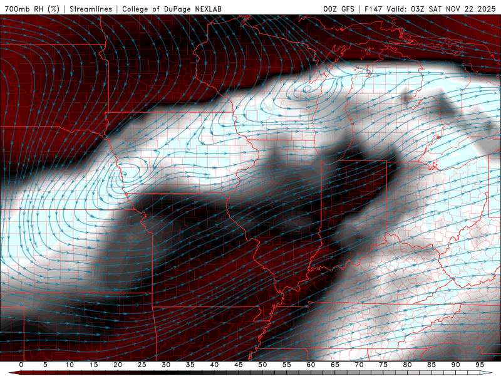This screenshot has width=501, height=376.
Task: Click the color scale label "10"
Action: tap(70, 365)
